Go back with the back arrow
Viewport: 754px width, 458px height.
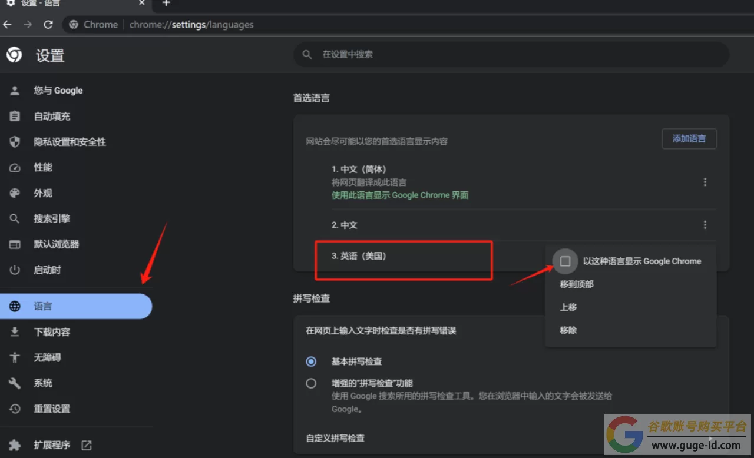coord(8,25)
